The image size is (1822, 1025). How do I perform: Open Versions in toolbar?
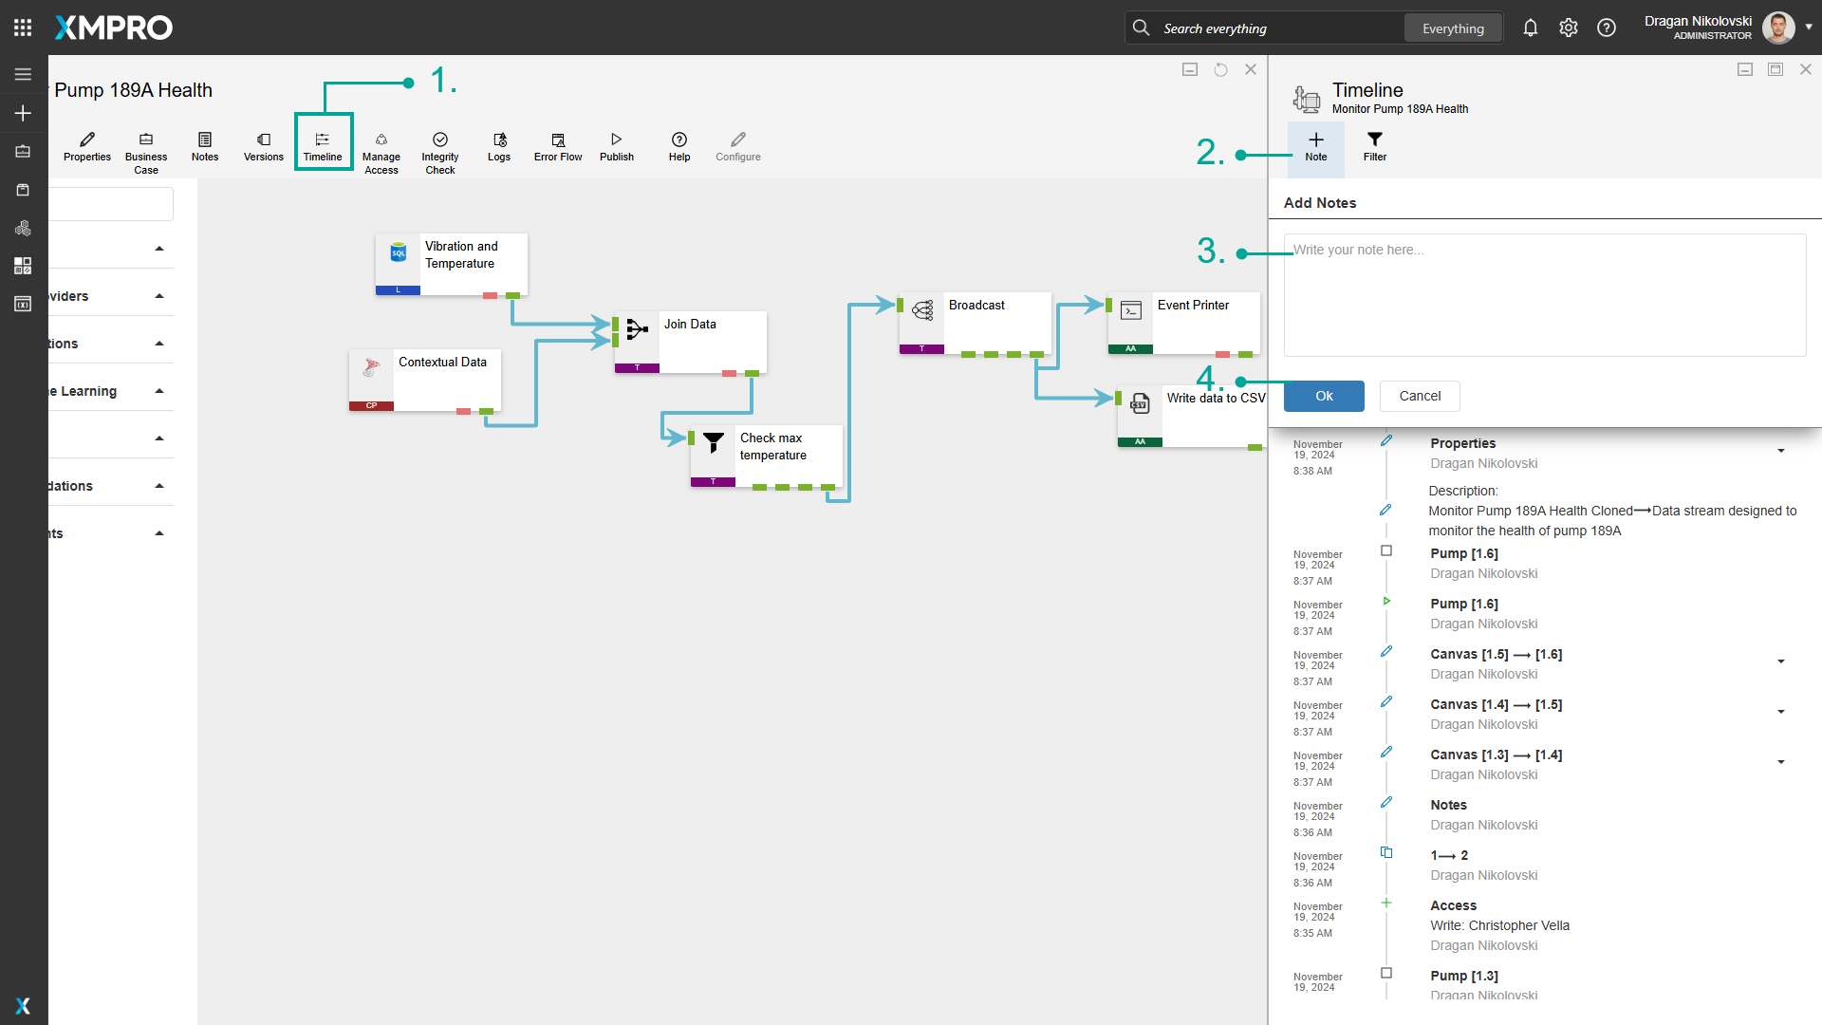(263, 144)
